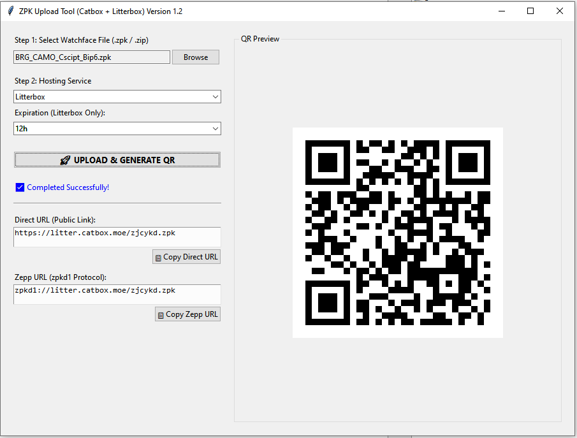The image size is (577, 438).
Task: Maximize the ZPK Upload Tool window
Action: tap(530, 11)
